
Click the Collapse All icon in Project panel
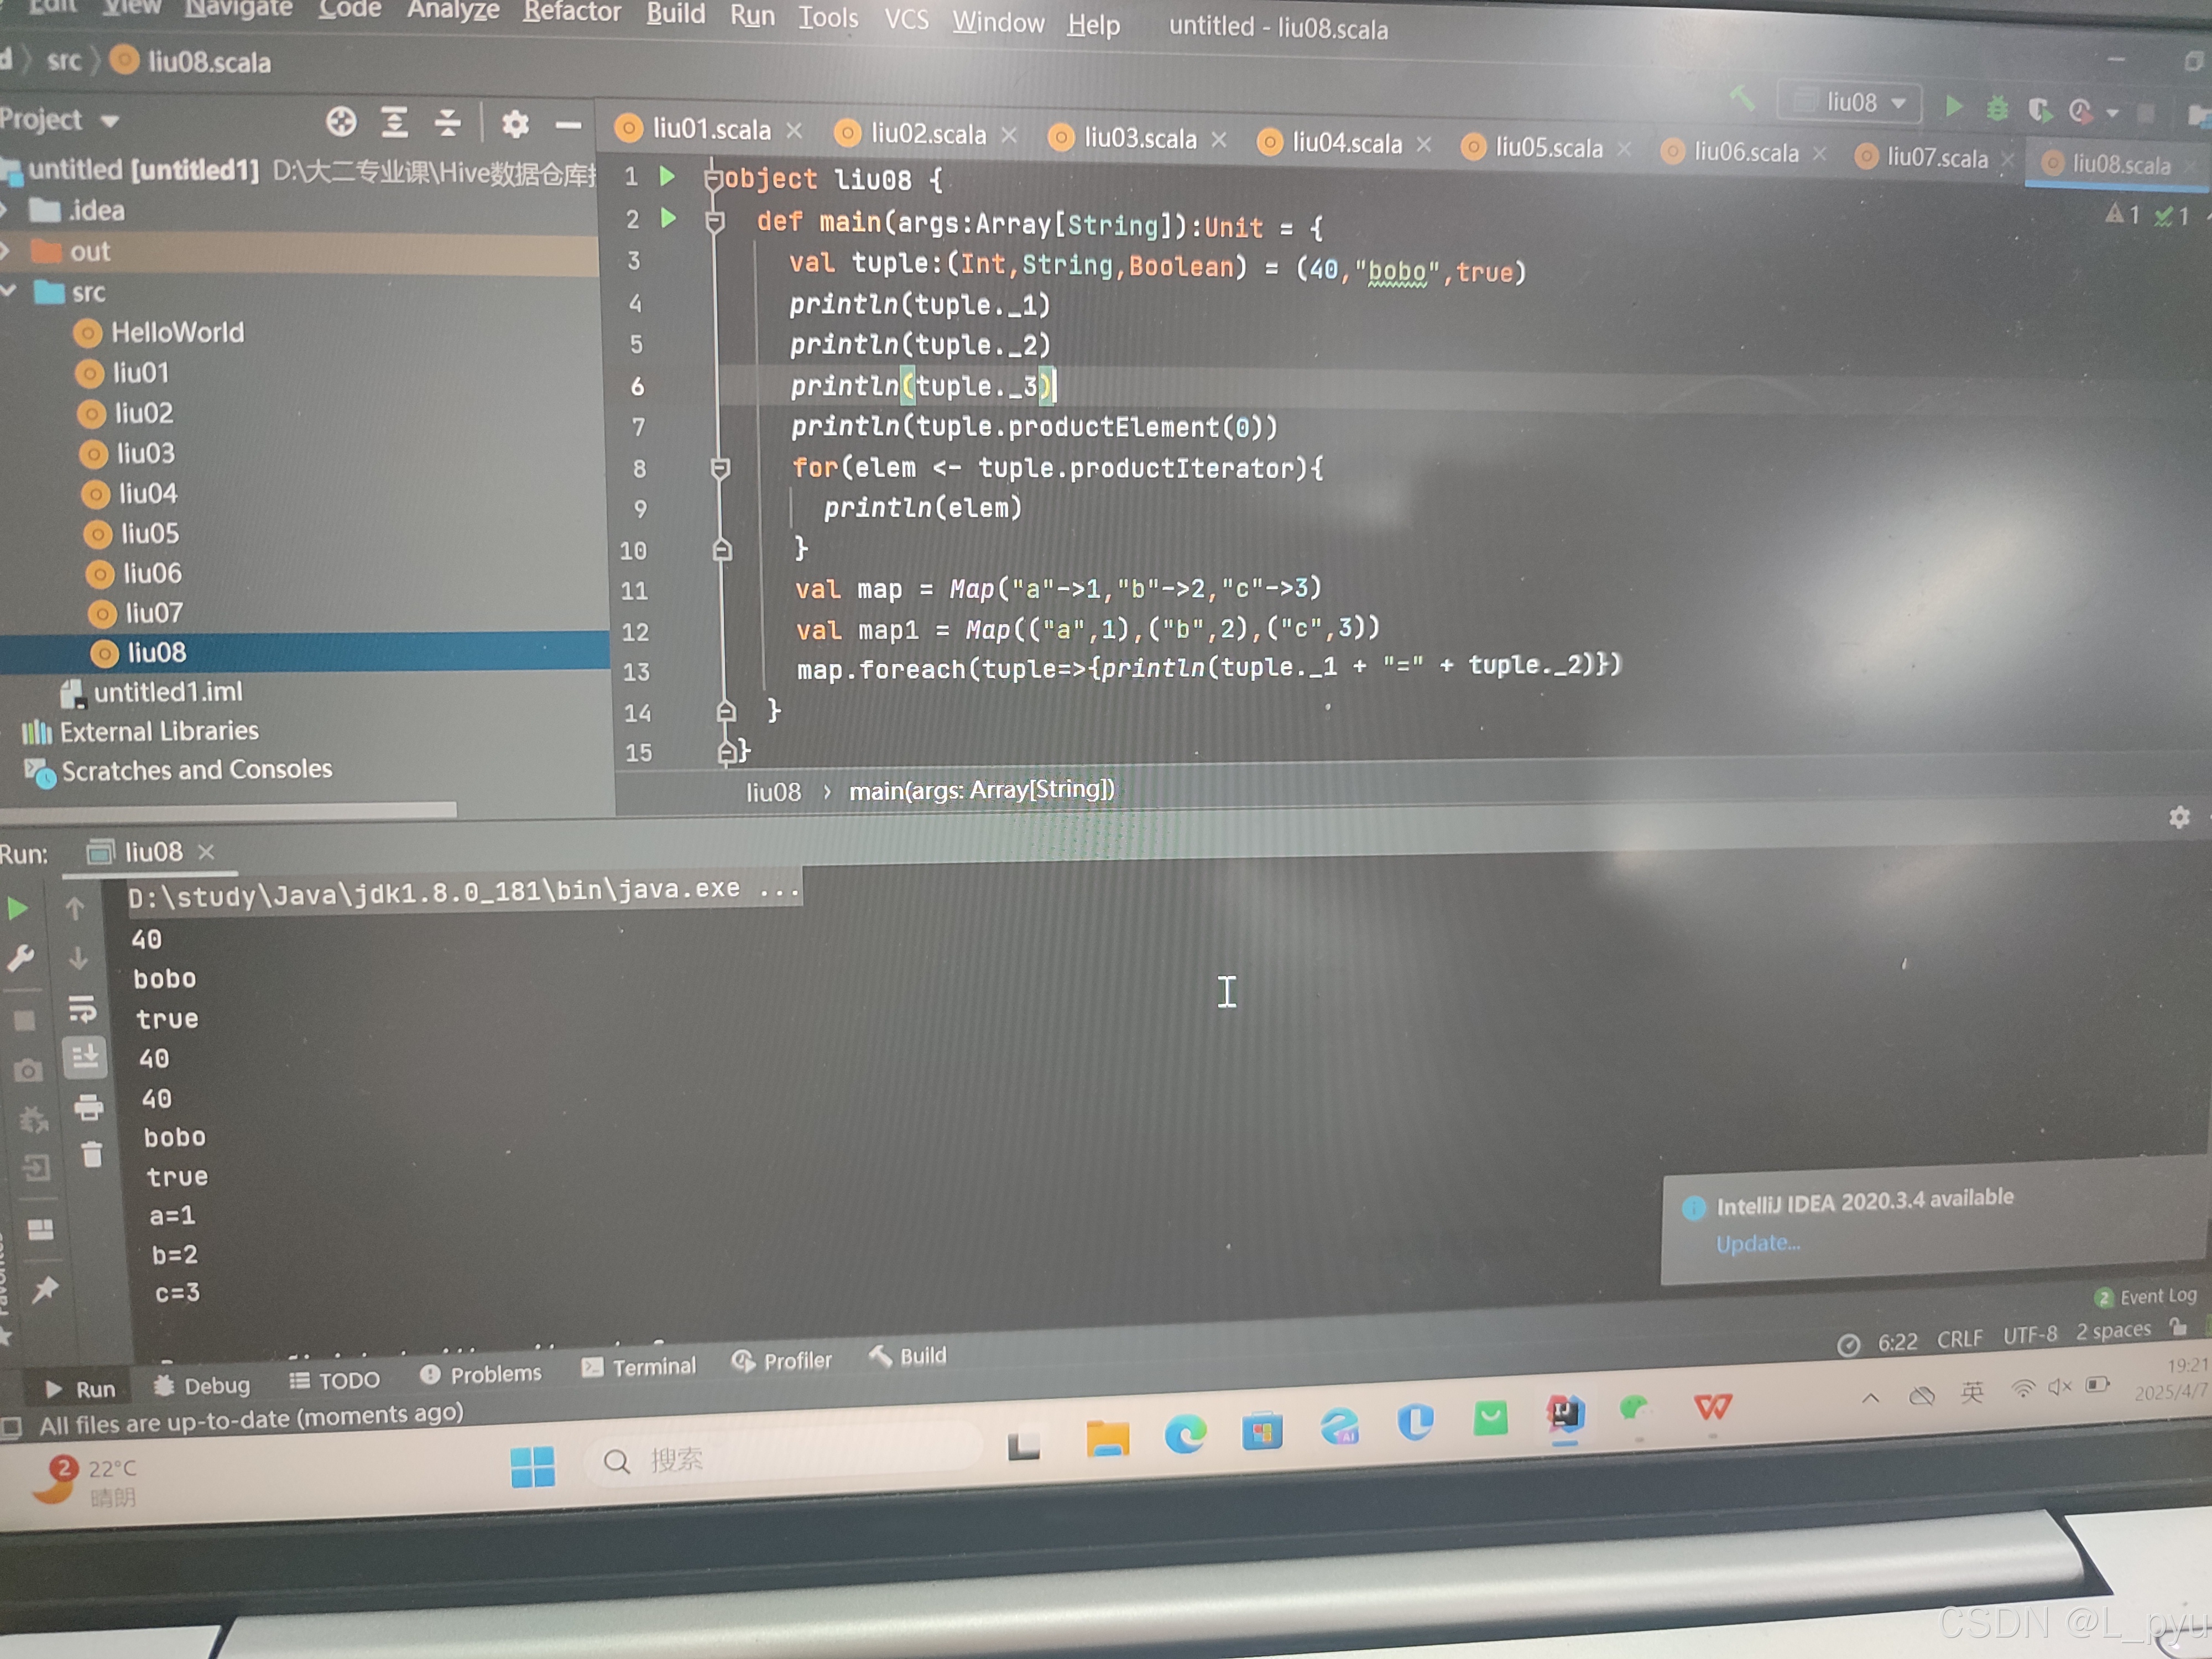pos(448,123)
